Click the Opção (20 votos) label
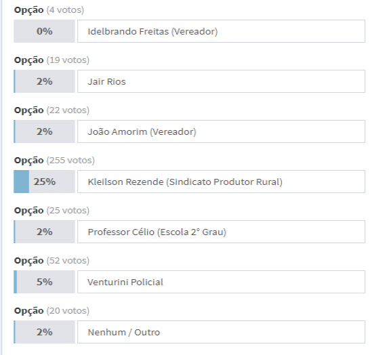The height and width of the screenshot is (355, 378). 51,311
